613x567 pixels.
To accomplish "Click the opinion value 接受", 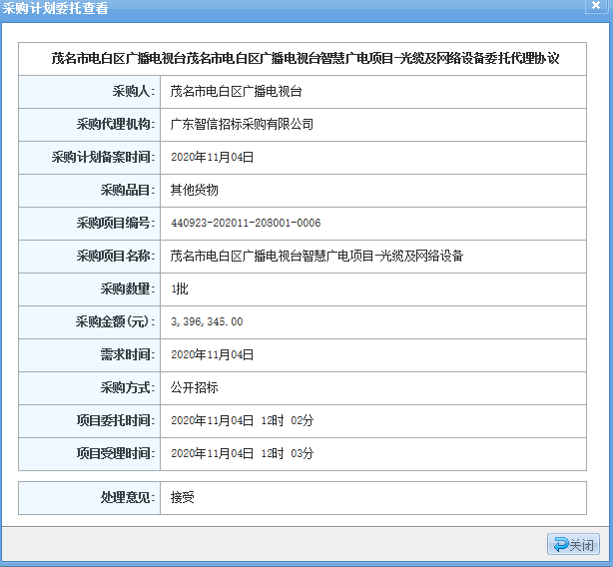I will tap(182, 497).
